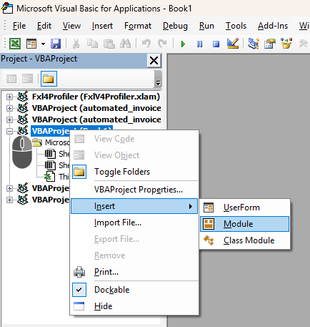
Task: Open the View menu
Action: [71, 26]
